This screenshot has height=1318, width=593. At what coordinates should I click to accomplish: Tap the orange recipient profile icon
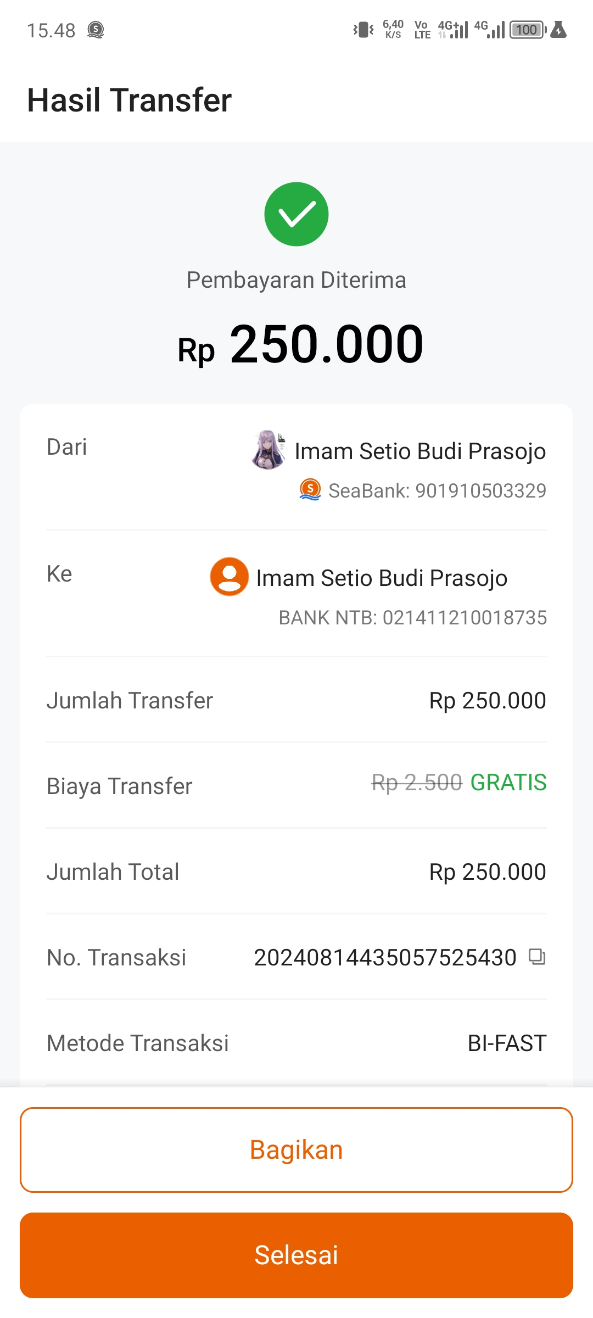[x=230, y=577]
